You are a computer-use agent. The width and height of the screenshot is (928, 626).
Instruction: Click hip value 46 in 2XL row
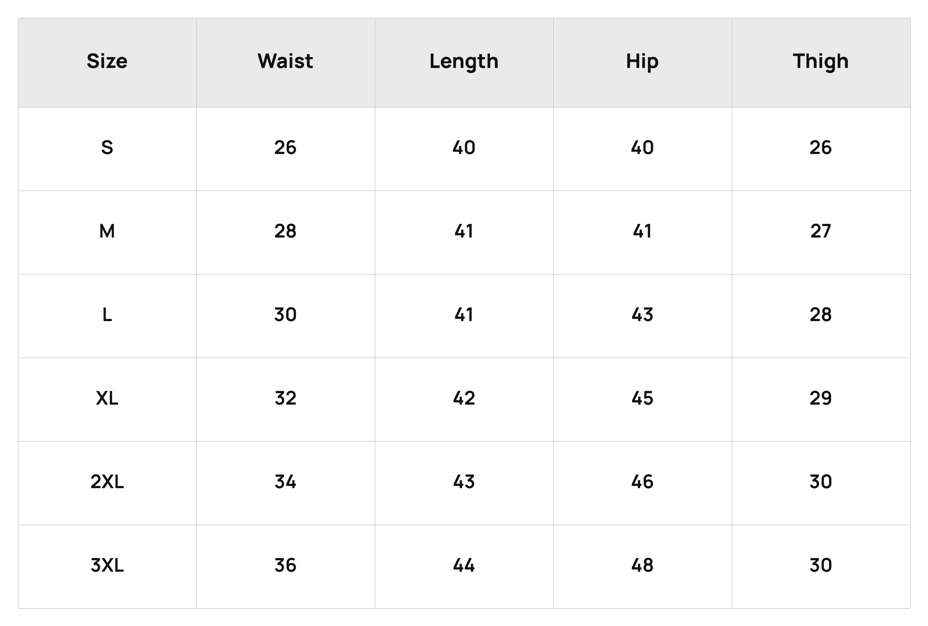tap(642, 482)
